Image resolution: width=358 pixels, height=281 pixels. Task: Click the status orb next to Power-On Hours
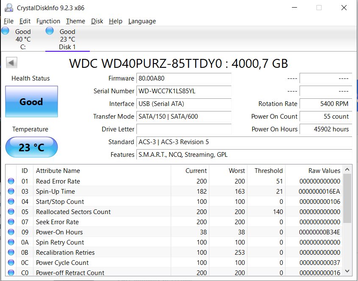11,232
